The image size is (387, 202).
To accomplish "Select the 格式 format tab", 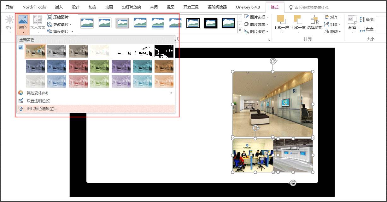I will point(275,7).
